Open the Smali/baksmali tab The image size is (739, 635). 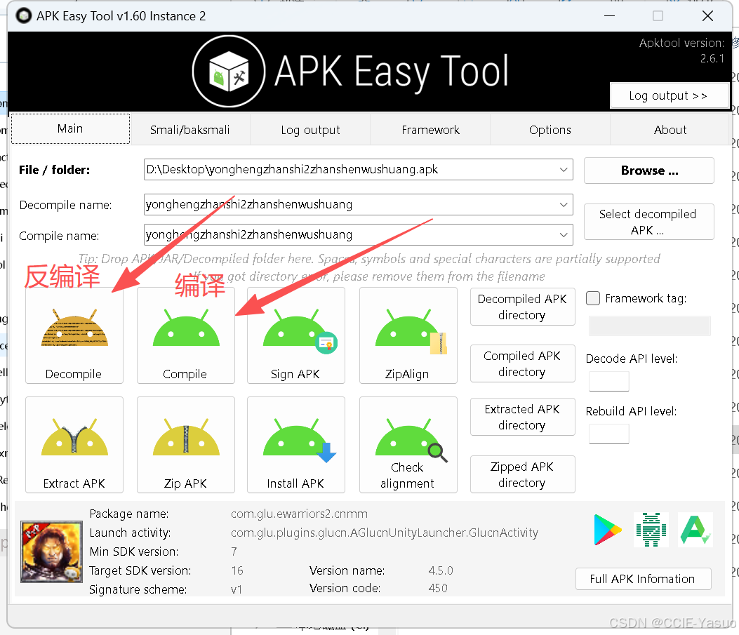(x=190, y=130)
